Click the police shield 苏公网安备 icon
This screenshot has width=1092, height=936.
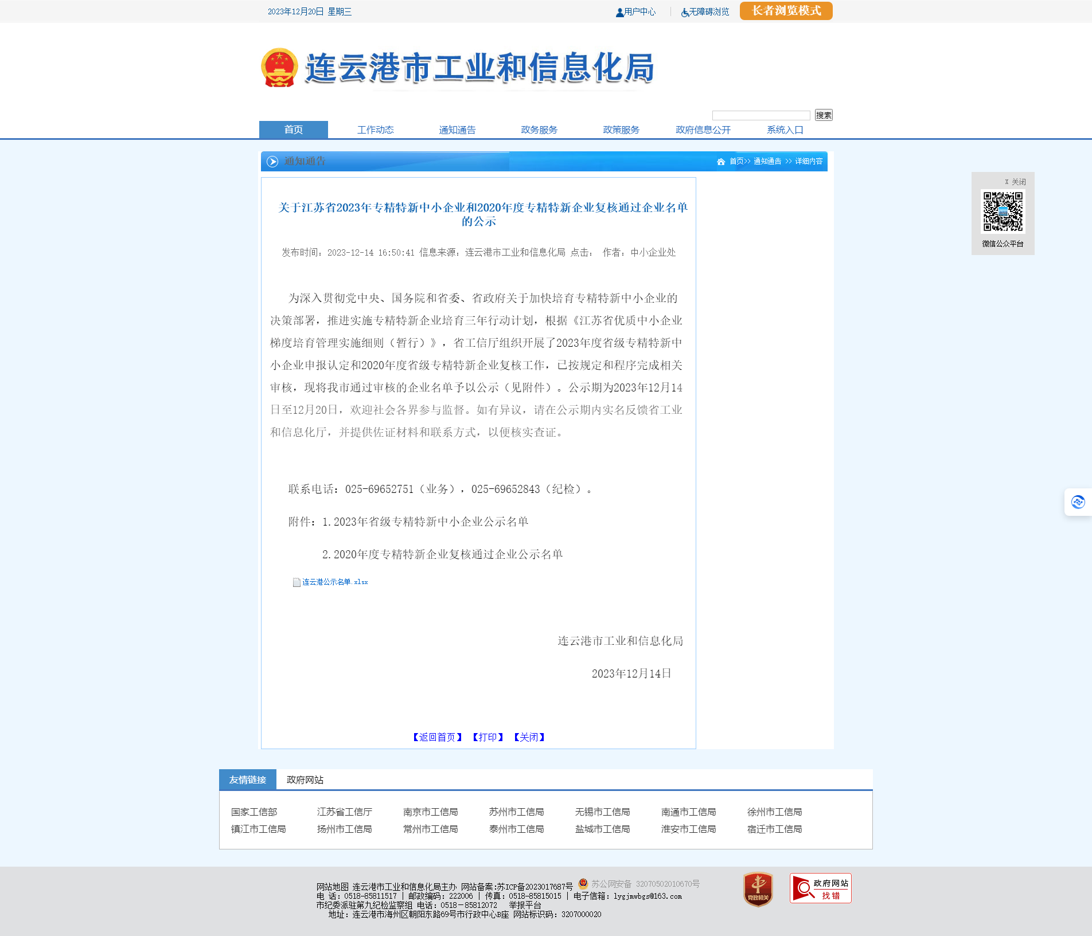[x=583, y=883]
